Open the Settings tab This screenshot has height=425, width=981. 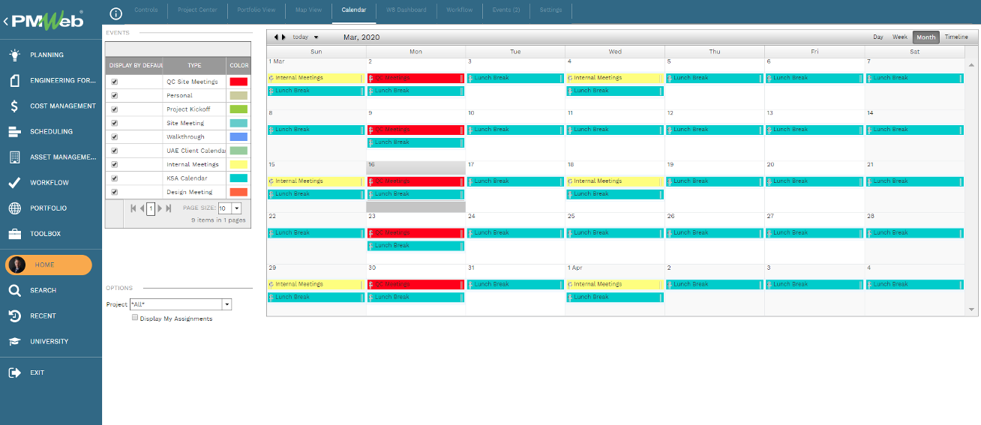coord(550,10)
